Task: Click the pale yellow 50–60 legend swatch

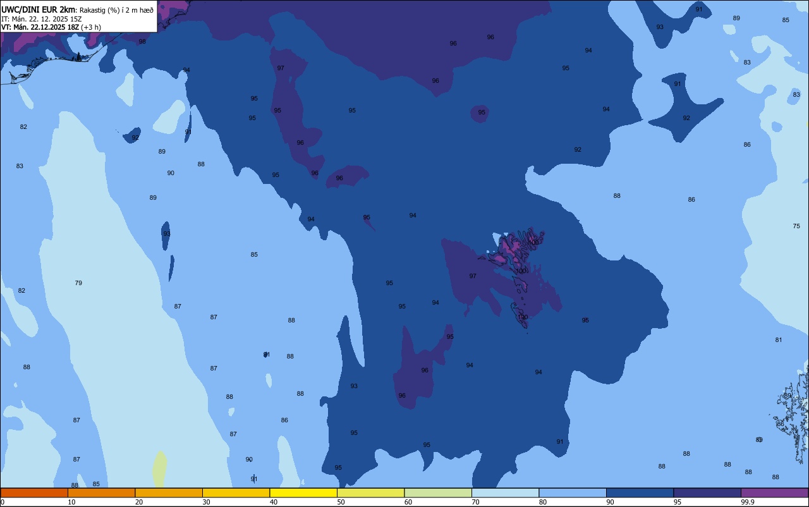Action: coord(370,492)
